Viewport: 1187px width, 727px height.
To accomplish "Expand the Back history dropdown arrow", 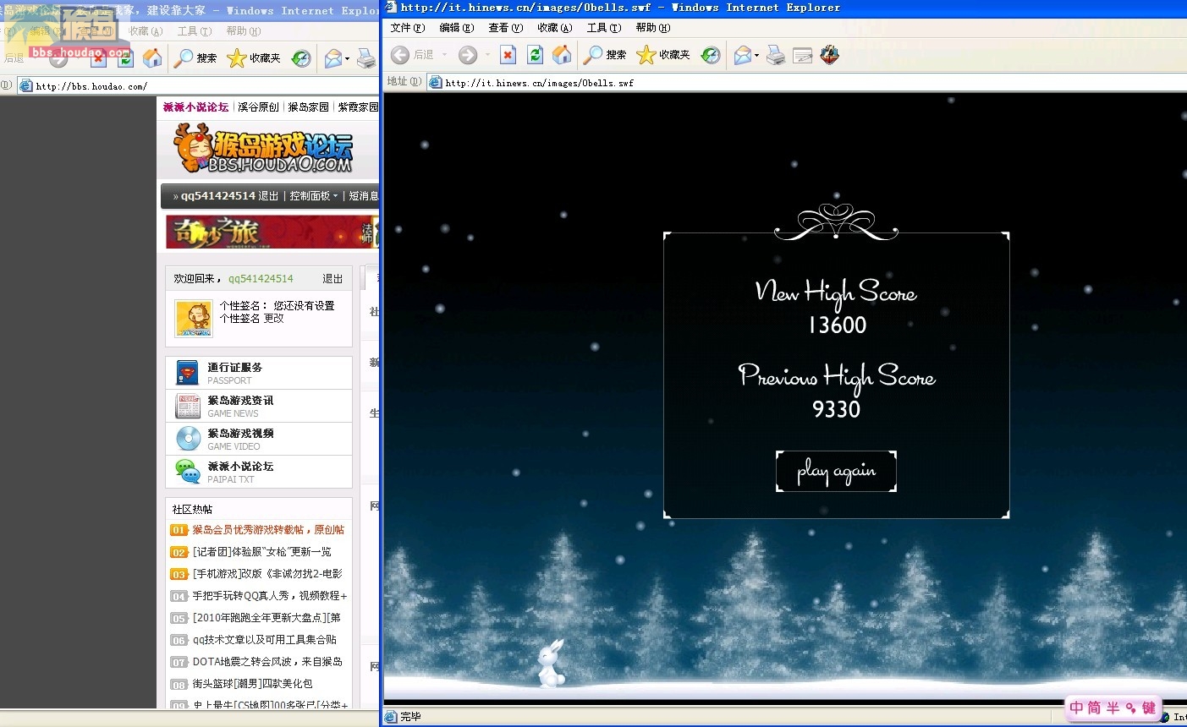I will (x=444, y=56).
